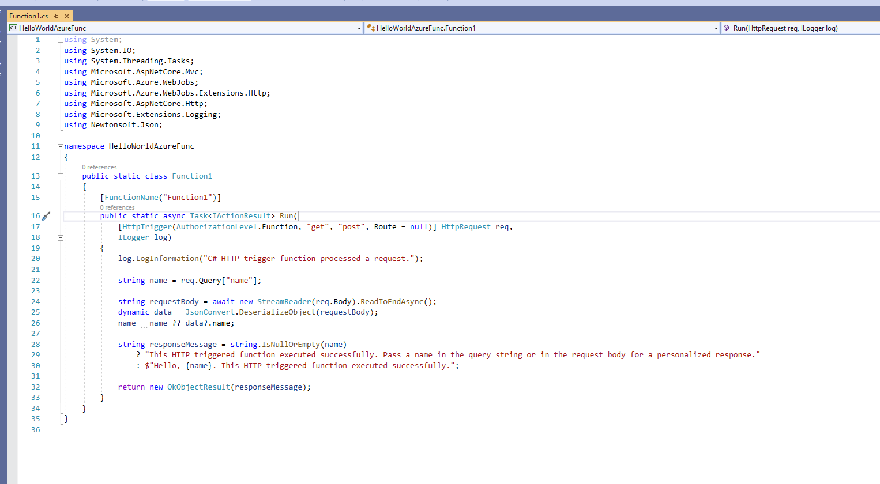Image resolution: width=880 pixels, height=484 pixels.
Task: Click the 'FunctionName' attribute on line 15
Action: click(x=131, y=198)
